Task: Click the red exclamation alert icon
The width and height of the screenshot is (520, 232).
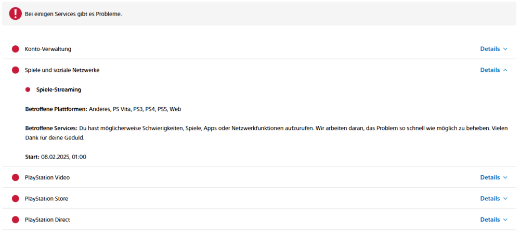Action: pyautogui.click(x=16, y=14)
